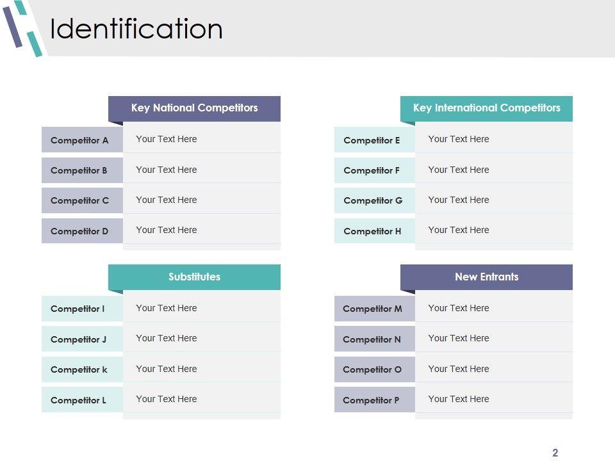Click the text placeholder beside Competitor O

[459, 369]
